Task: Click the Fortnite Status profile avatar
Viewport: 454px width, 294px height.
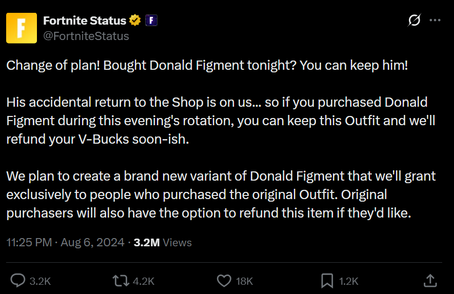Action: 22,28
